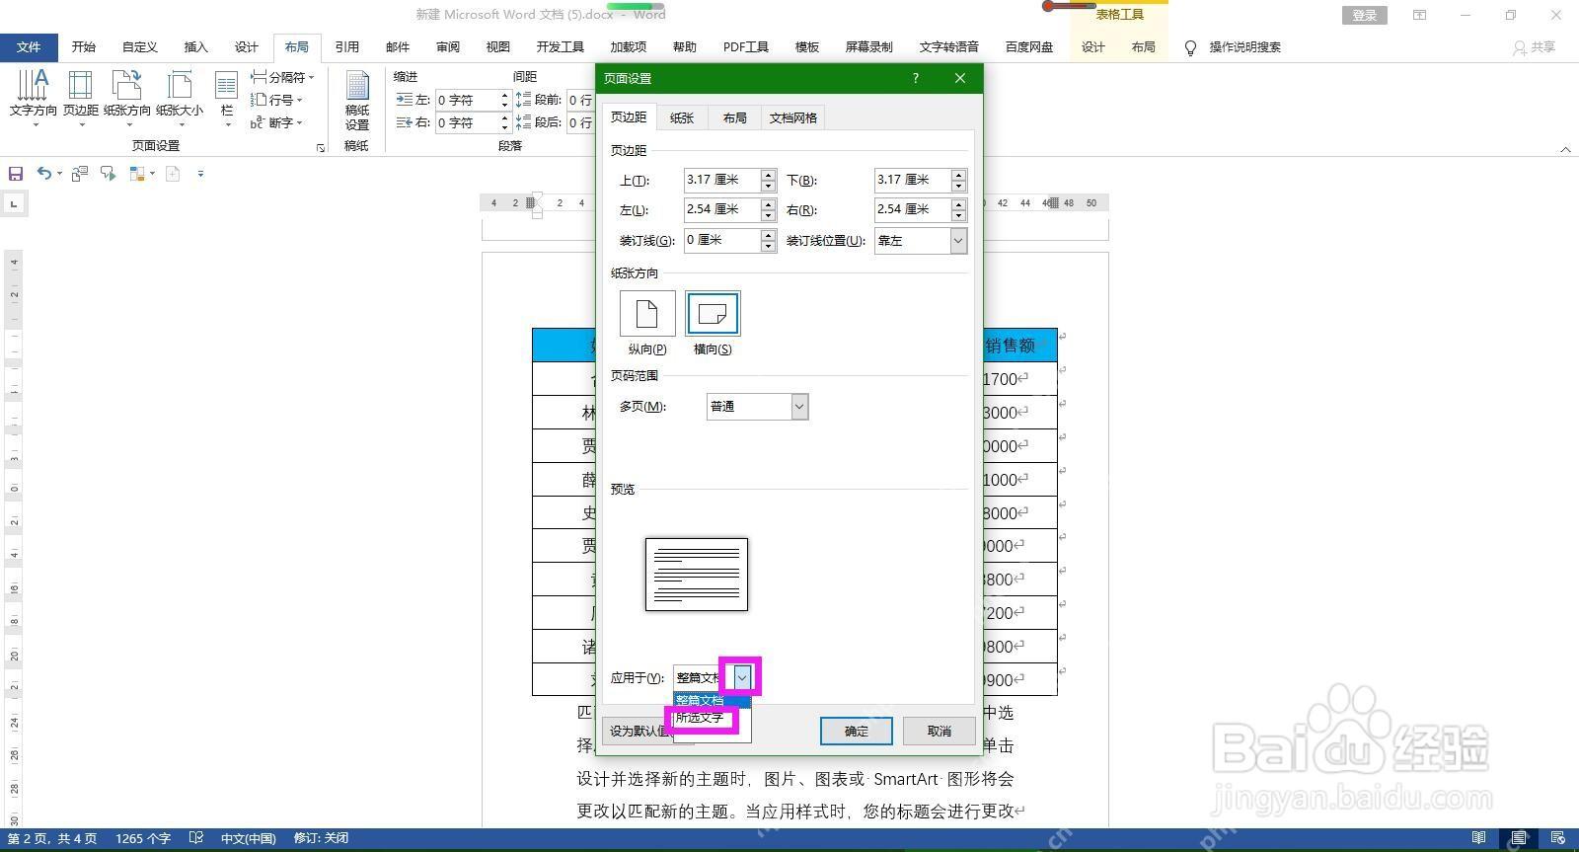Click the 取消 button
The image size is (1579, 852).
(940, 731)
